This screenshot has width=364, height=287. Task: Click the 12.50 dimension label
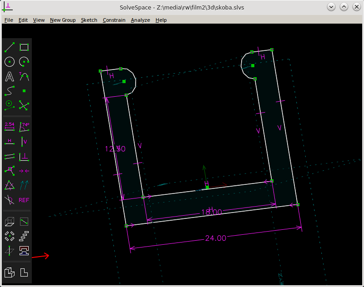(x=115, y=148)
